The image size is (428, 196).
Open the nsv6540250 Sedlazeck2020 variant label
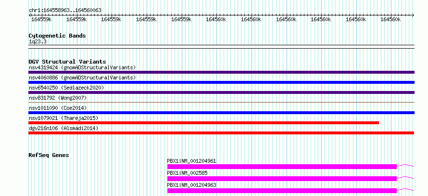66,88
